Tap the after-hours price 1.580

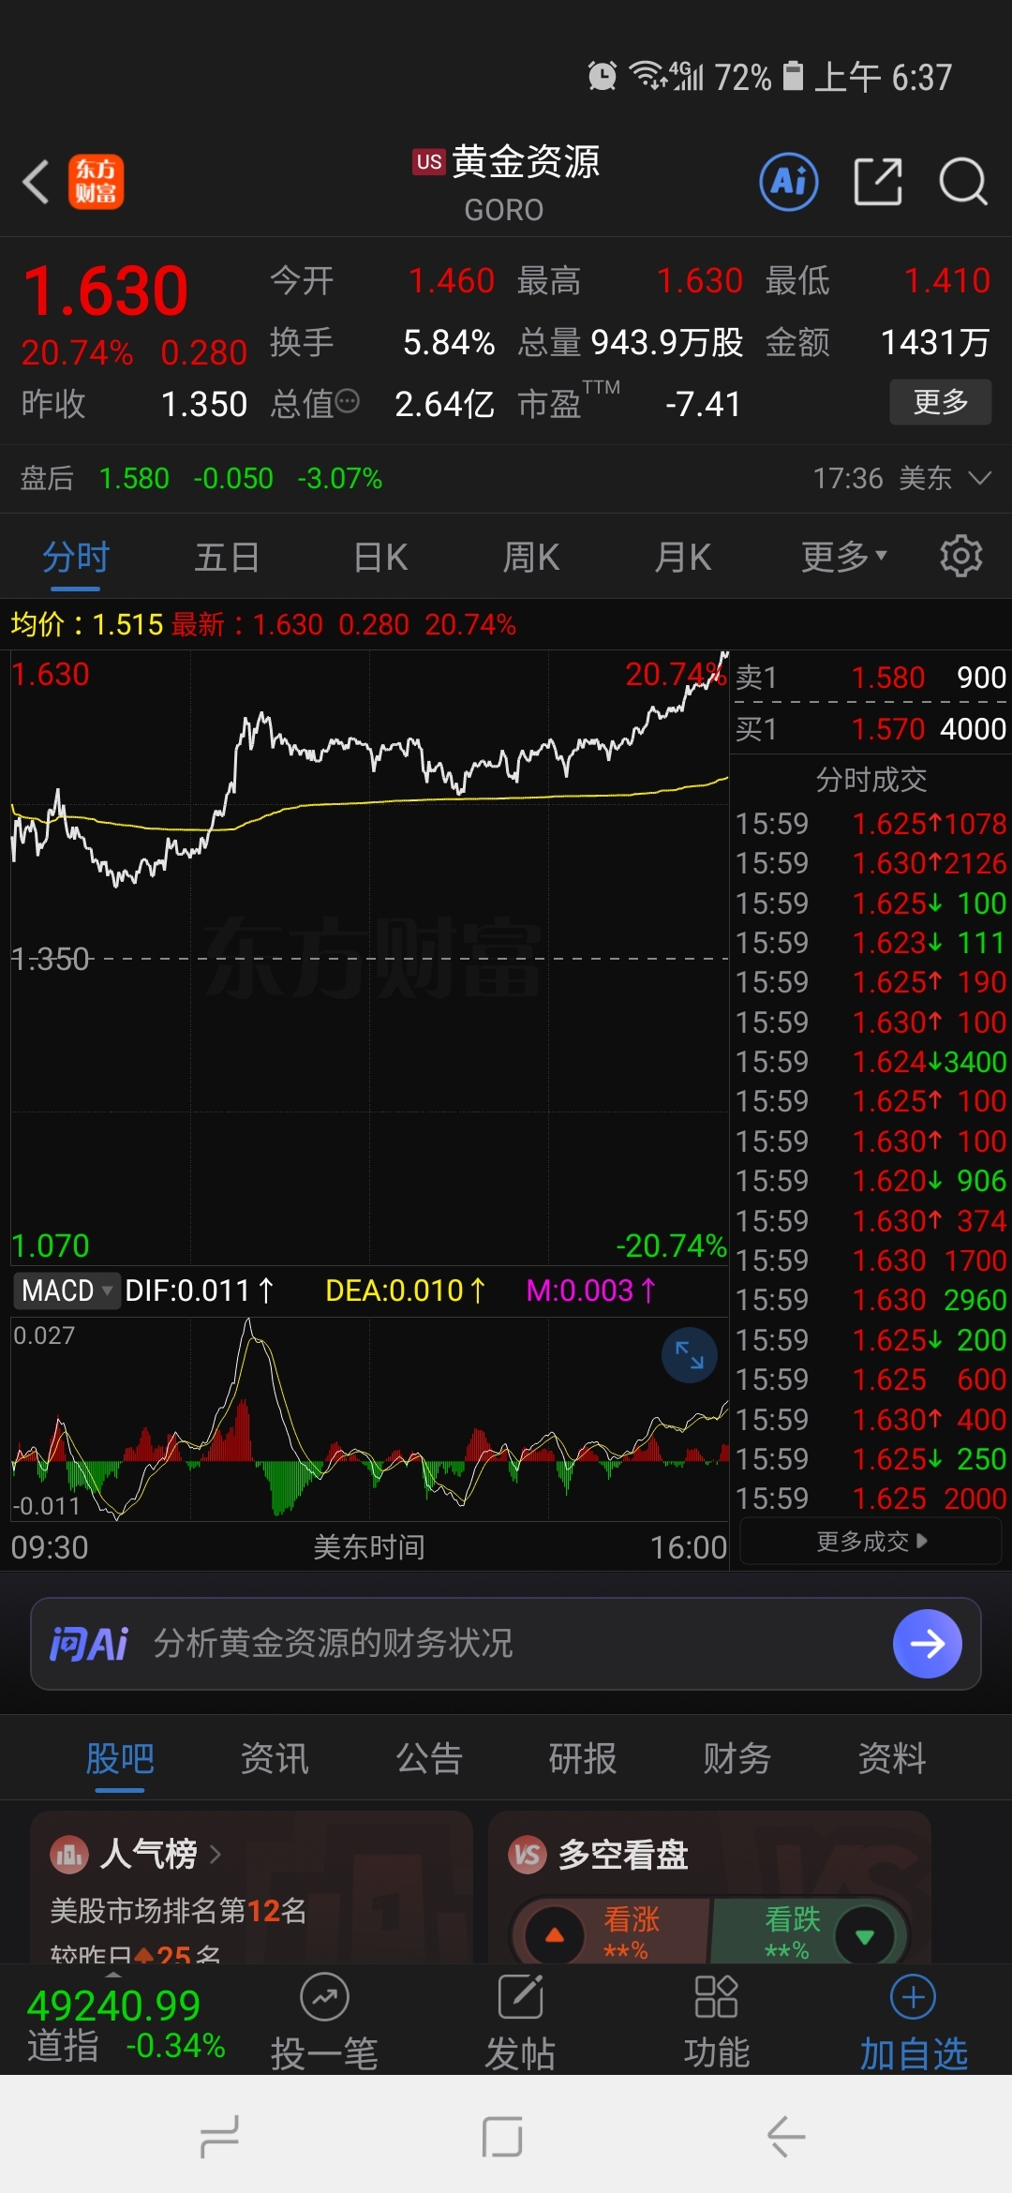(134, 479)
